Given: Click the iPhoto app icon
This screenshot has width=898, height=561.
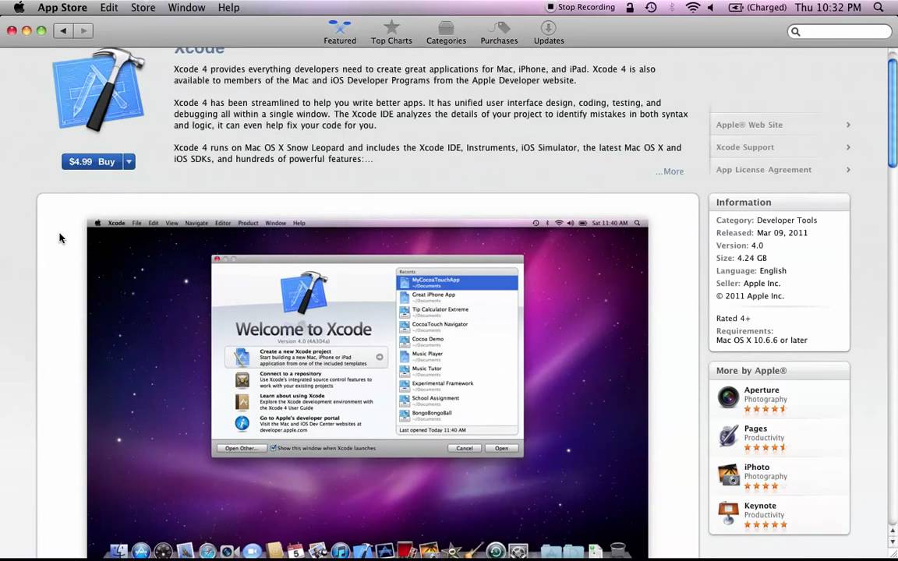Looking at the screenshot, I should point(728,475).
